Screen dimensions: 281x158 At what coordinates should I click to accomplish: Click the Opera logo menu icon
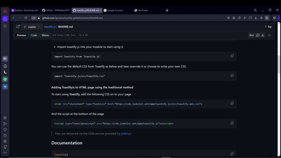coord(5,11)
